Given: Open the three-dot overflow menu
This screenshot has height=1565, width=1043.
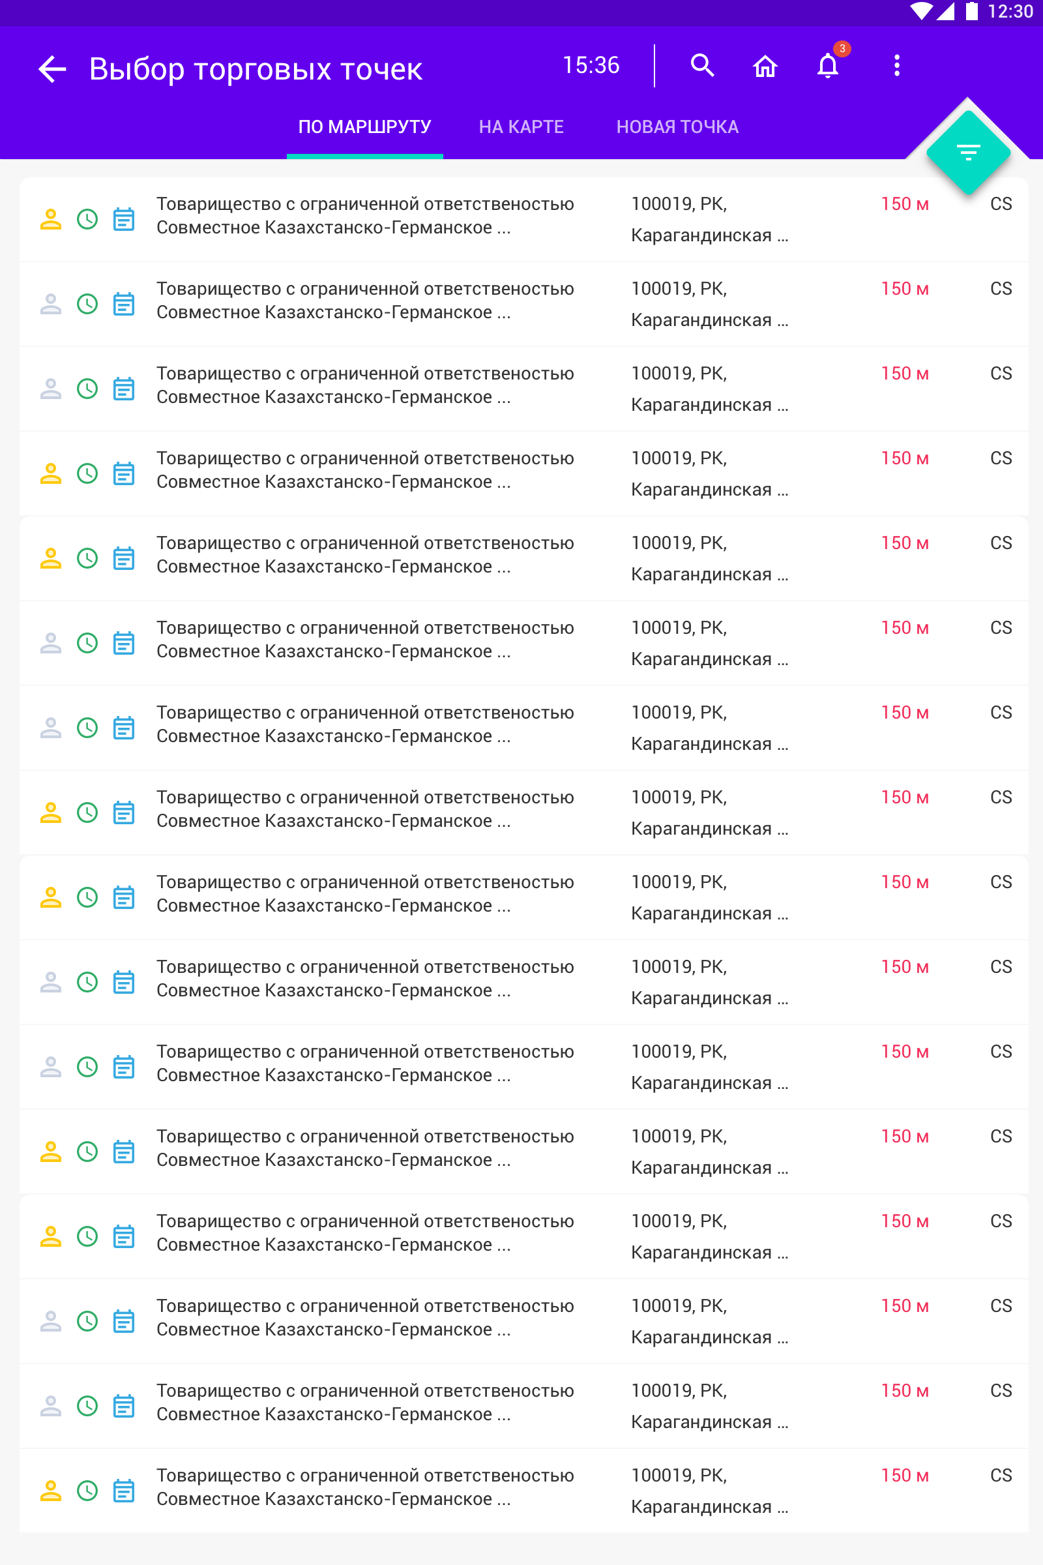Looking at the screenshot, I should (x=897, y=66).
